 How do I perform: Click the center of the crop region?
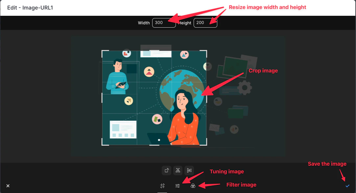[x=154, y=97]
